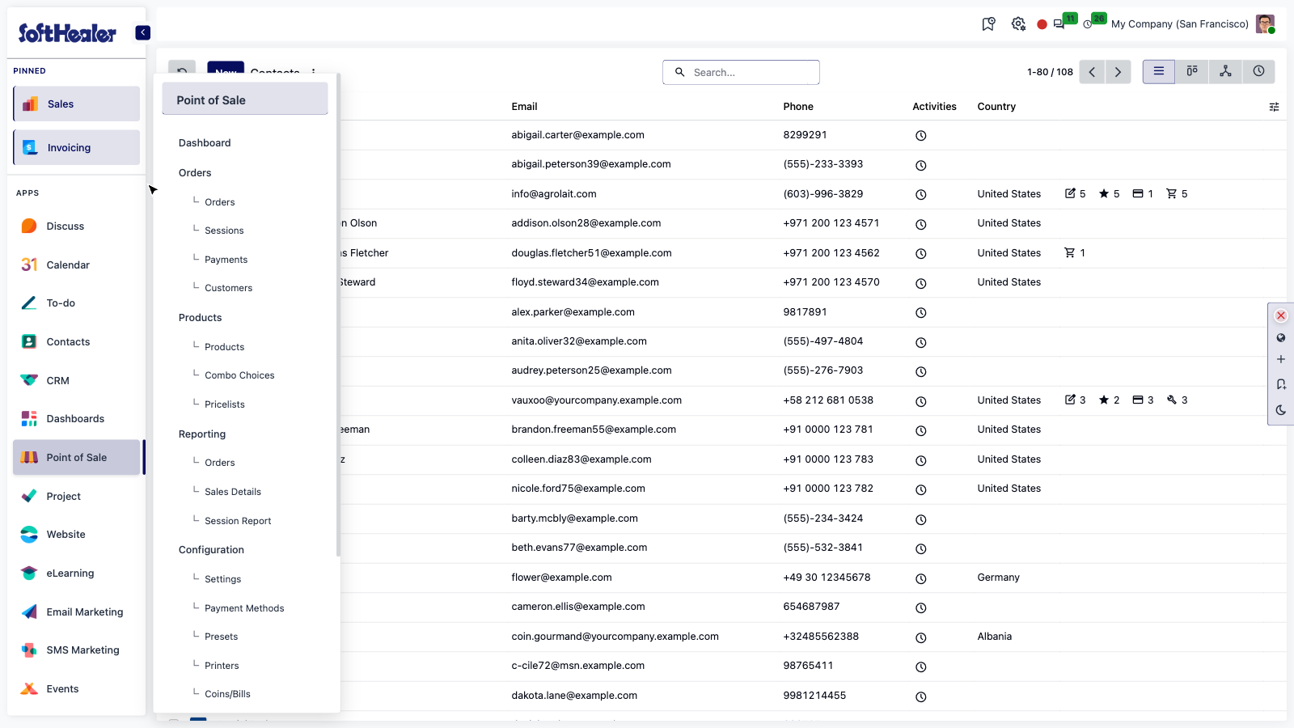1294x728 pixels.
Task: Open the activity view clock icon
Action: point(1258,71)
